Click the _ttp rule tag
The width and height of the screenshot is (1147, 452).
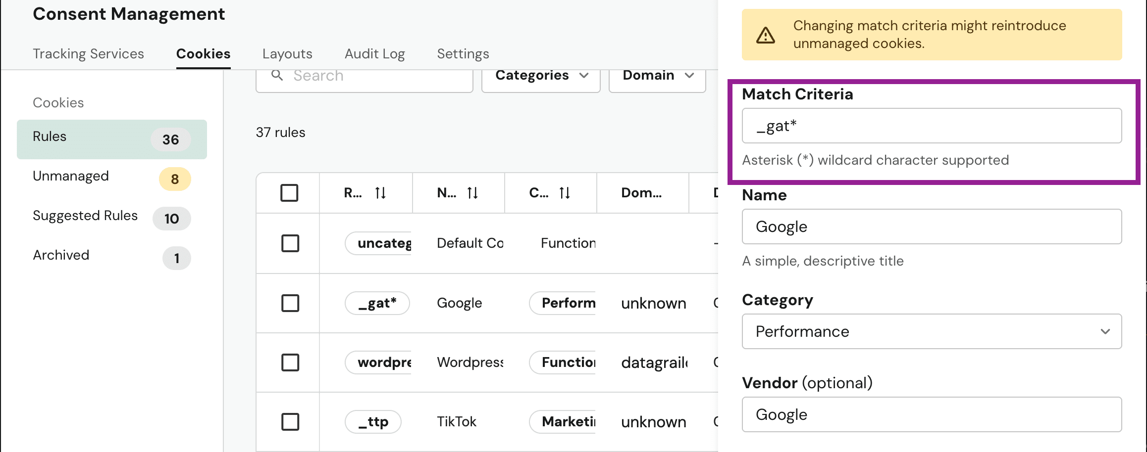pyautogui.click(x=373, y=422)
